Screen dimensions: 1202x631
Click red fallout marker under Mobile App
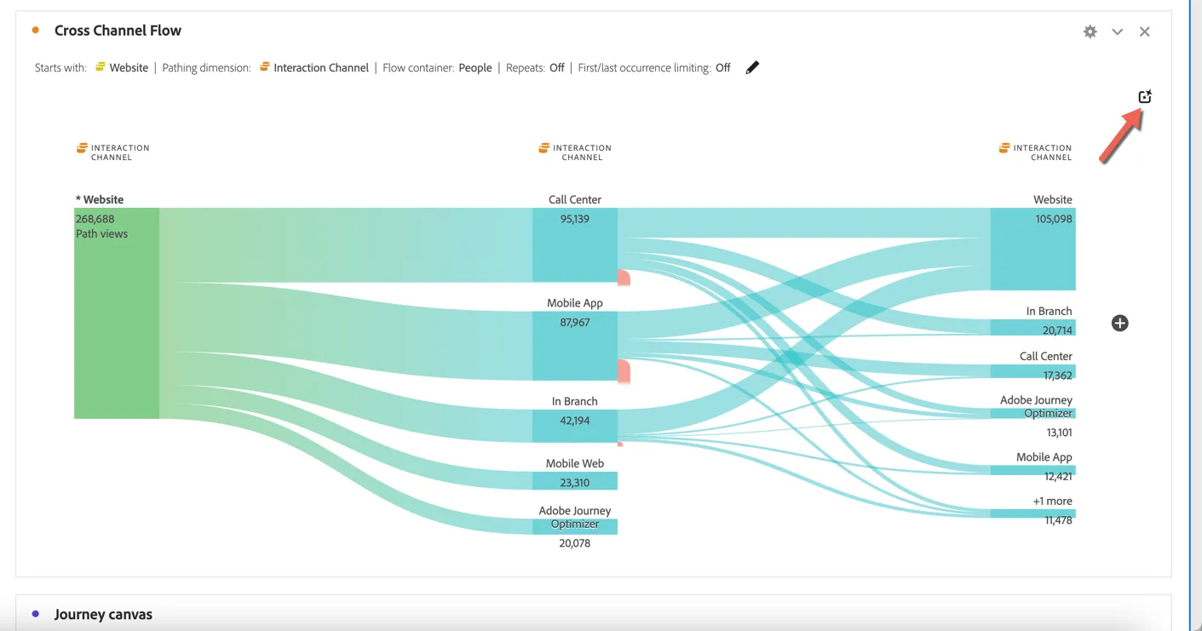point(624,371)
